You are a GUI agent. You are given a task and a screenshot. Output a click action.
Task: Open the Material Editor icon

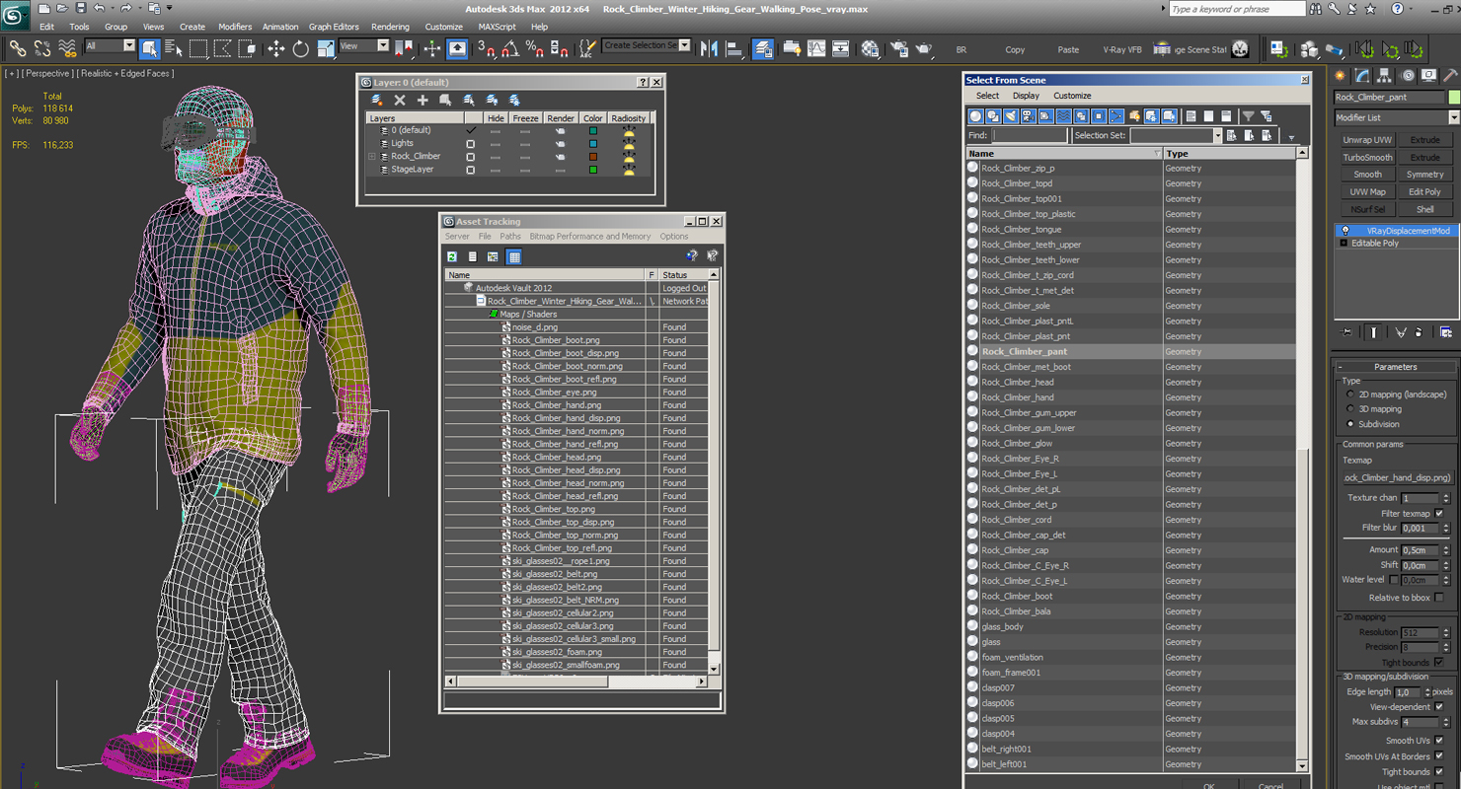870,48
